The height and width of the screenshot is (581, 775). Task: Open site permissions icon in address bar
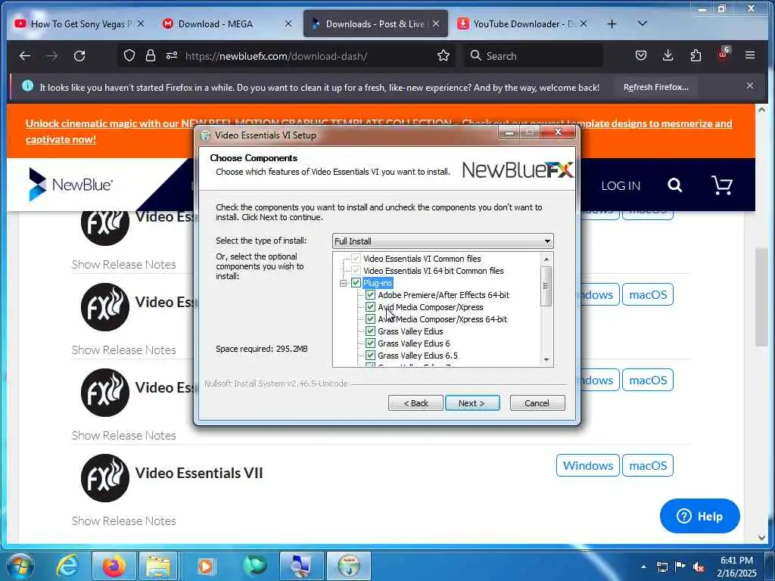pyautogui.click(x=172, y=56)
